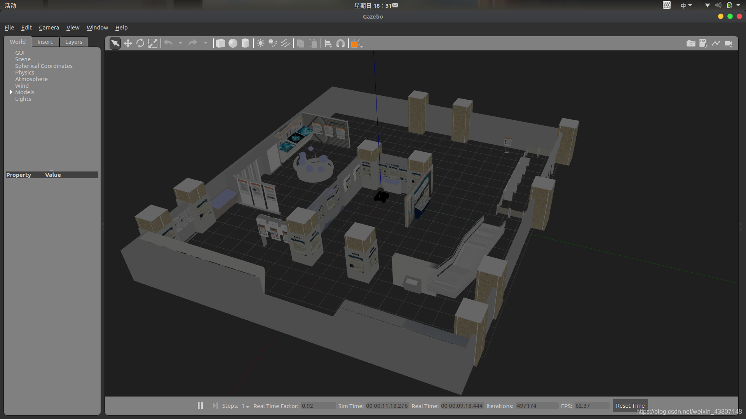746x419 pixels.
Task: Switch to the Insert tab
Action: coord(45,42)
